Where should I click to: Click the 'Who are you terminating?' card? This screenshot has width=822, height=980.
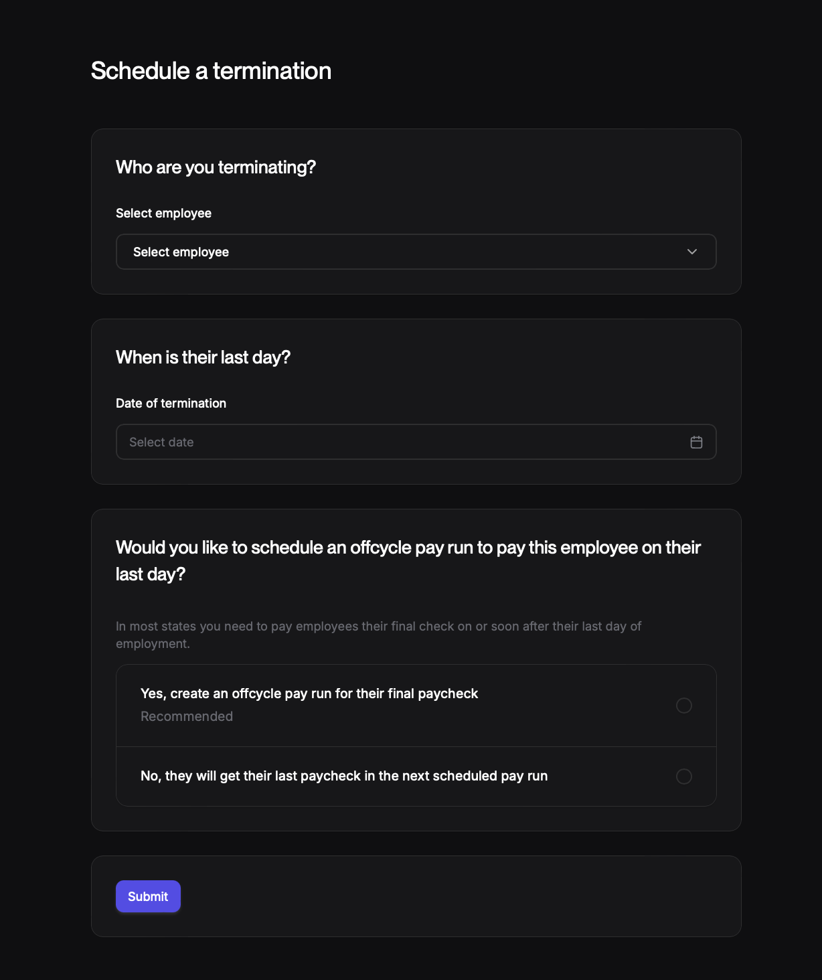coord(416,211)
